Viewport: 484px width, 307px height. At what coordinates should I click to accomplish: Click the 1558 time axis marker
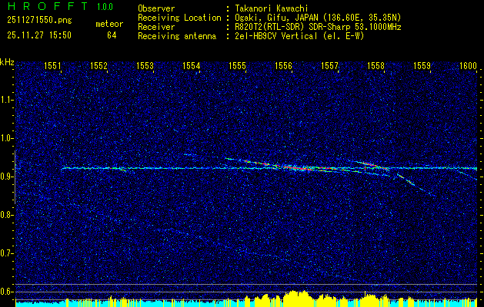click(x=376, y=65)
